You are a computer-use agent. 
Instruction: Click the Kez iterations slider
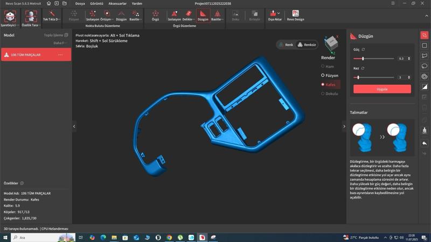(373, 77)
